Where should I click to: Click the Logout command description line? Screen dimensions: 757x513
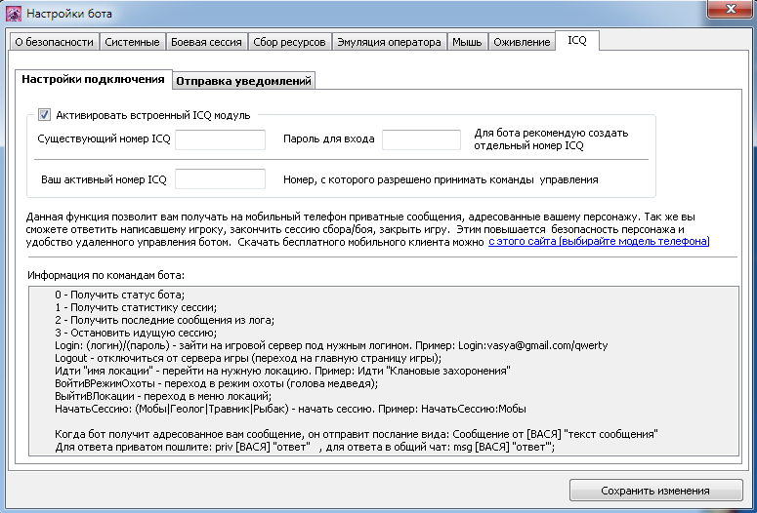point(248,358)
